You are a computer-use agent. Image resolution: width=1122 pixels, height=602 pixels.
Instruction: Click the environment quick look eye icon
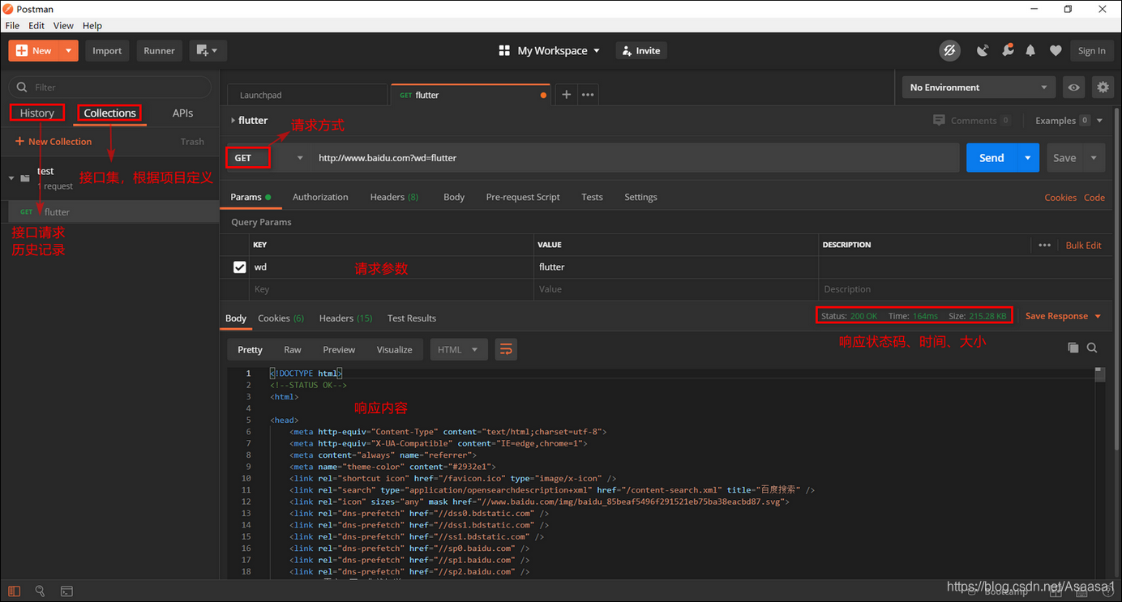tap(1074, 87)
